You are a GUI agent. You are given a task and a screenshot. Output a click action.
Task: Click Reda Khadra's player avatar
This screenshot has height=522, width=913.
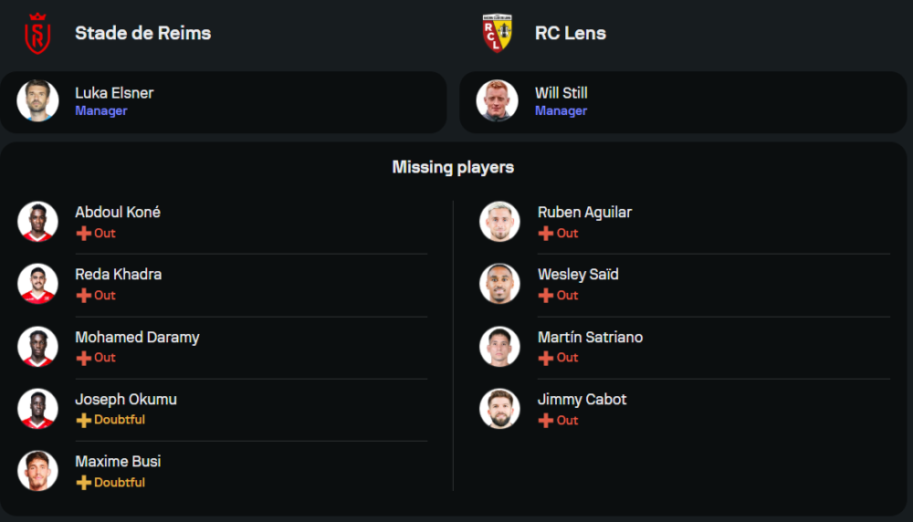tap(37, 284)
